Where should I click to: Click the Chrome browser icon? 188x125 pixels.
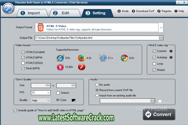click(x=124, y=58)
